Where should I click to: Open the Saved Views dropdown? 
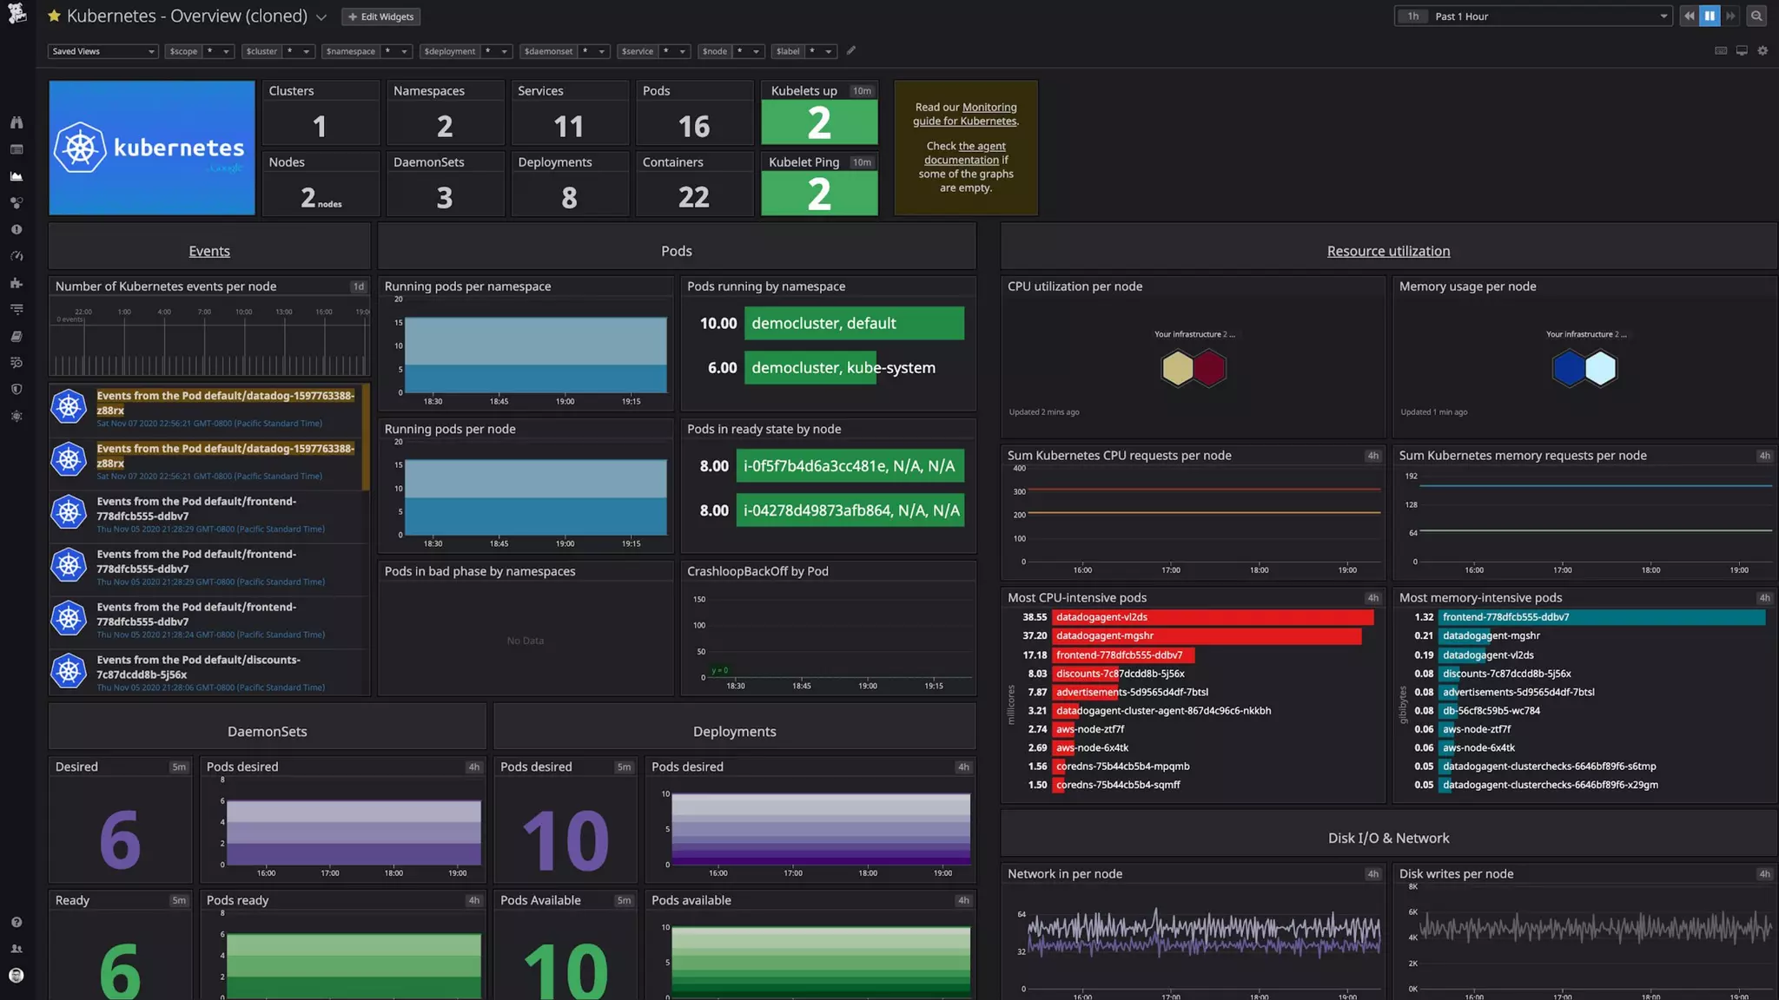pyautogui.click(x=103, y=51)
